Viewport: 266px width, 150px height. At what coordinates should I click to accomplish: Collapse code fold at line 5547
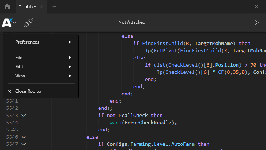[24, 144]
